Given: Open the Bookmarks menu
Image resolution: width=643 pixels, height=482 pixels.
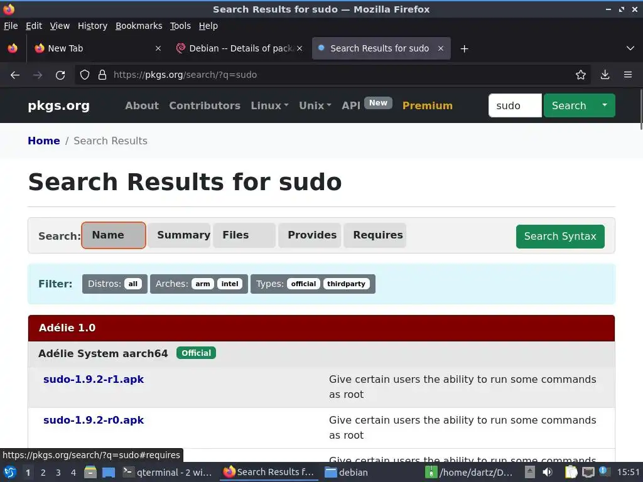Looking at the screenshot, I should pyautogui.click(x=139, y=26).
